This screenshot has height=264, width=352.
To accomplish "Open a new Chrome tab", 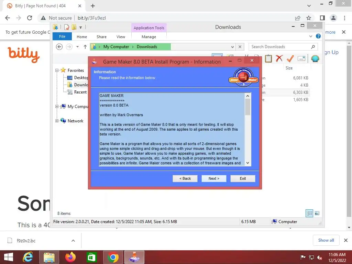I will click(93, 6).
